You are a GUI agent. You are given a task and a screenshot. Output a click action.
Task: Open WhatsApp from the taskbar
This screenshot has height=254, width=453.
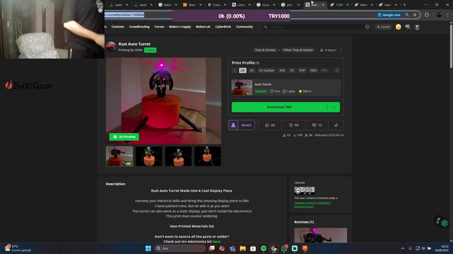284,248
